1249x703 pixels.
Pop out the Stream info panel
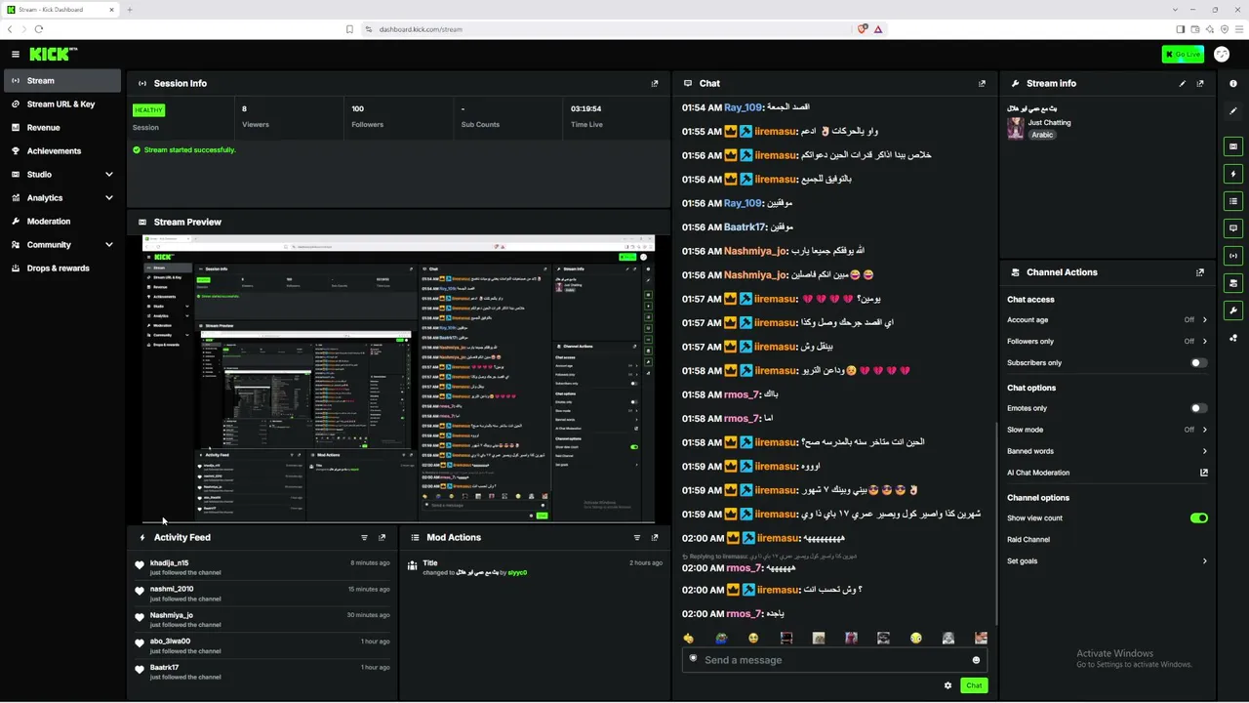tap(1200, 84)
